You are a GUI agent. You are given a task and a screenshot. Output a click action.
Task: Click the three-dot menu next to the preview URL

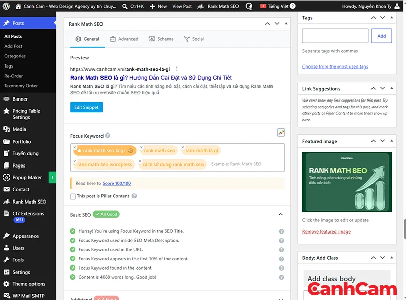(x=177, y=69)
